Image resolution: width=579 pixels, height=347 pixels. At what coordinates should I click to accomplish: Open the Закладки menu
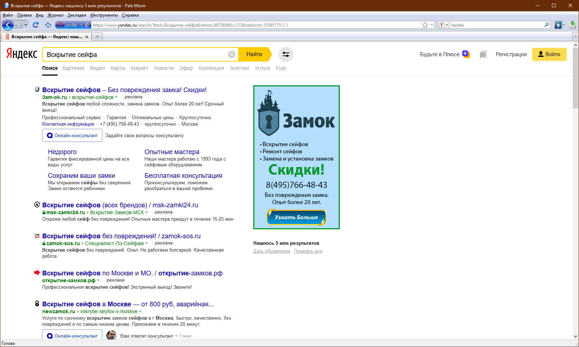click(x=77, y=15)
